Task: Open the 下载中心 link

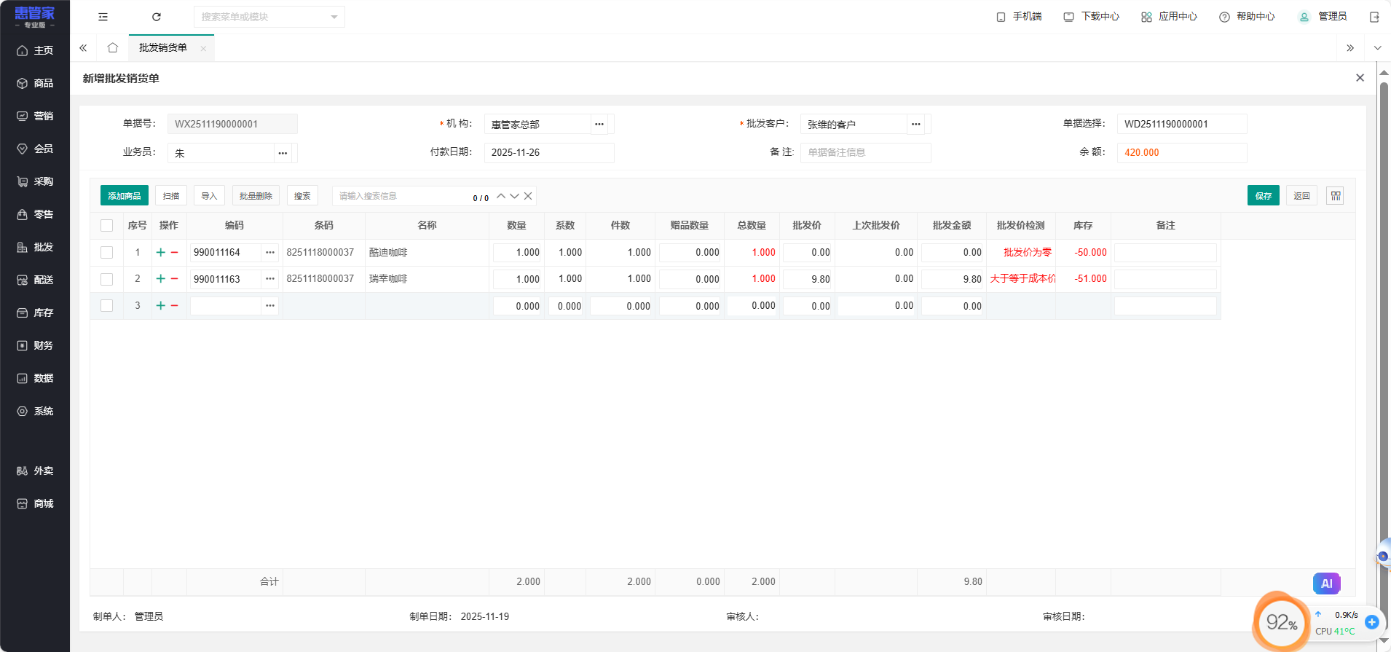Action: (1092, 17)
